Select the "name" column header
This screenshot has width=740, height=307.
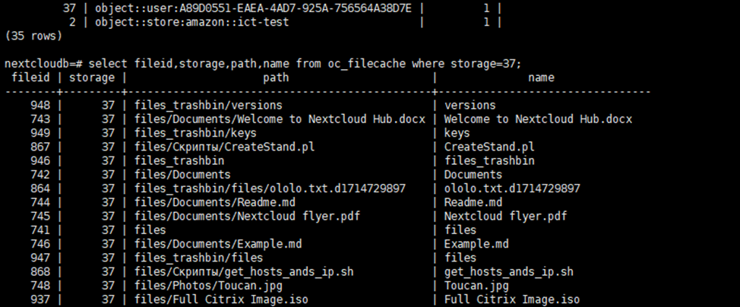541,78
